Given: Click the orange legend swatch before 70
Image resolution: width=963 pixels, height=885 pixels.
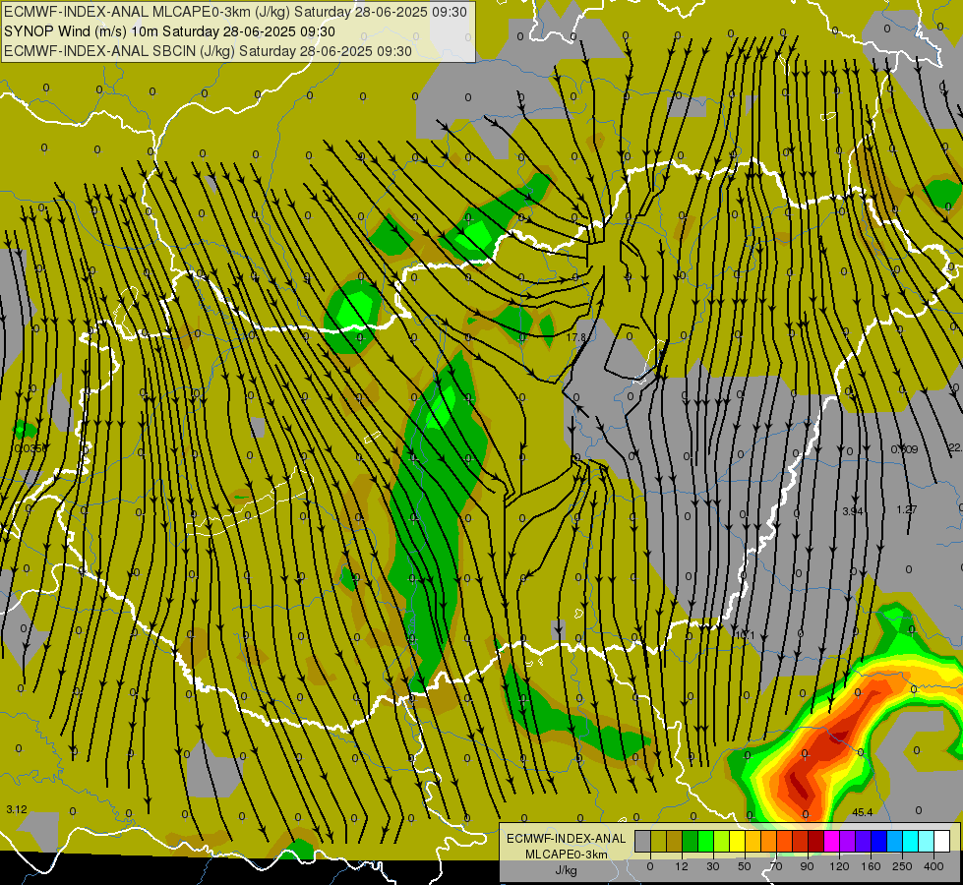Looking at the screenshot, I should point(769,842).
